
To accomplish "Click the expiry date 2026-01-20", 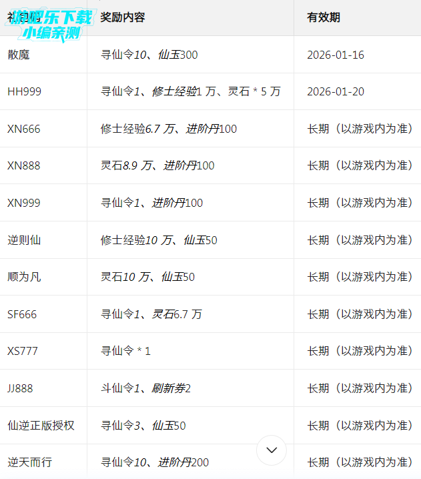I will click(336, 91).
